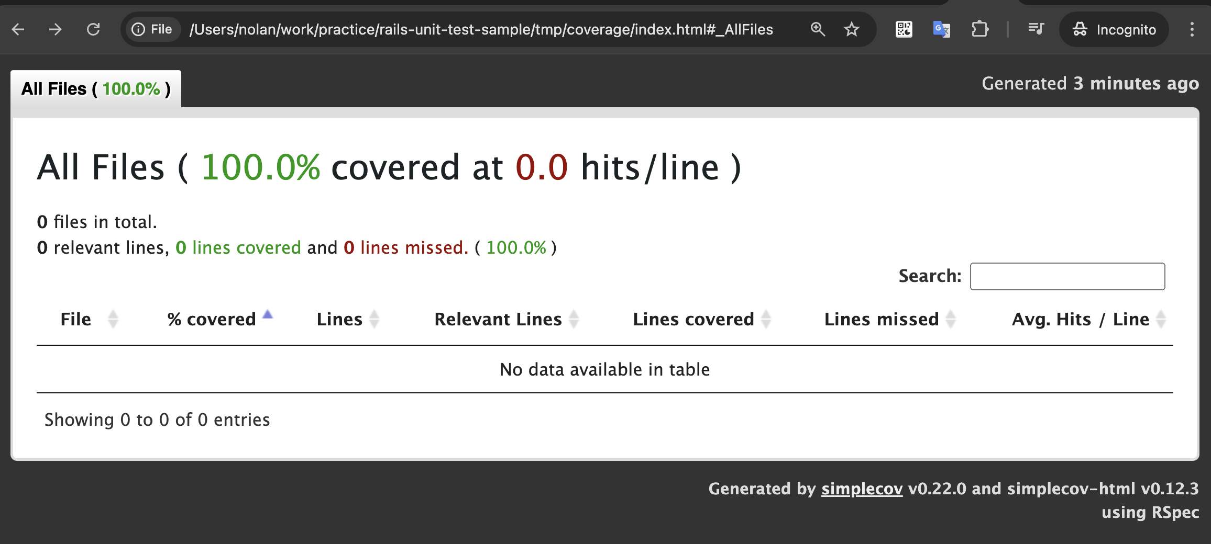
Task: Sort table by File column
Action: (x=76, y=319)
